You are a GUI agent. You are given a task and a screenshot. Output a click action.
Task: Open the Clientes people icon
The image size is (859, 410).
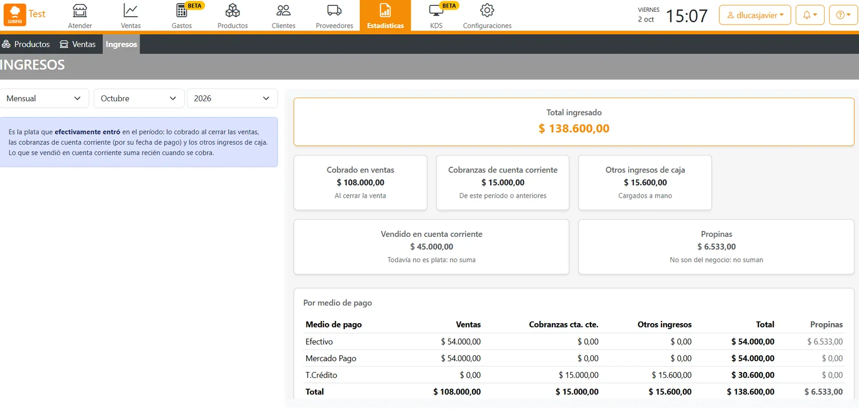click(x=283, y=10)
